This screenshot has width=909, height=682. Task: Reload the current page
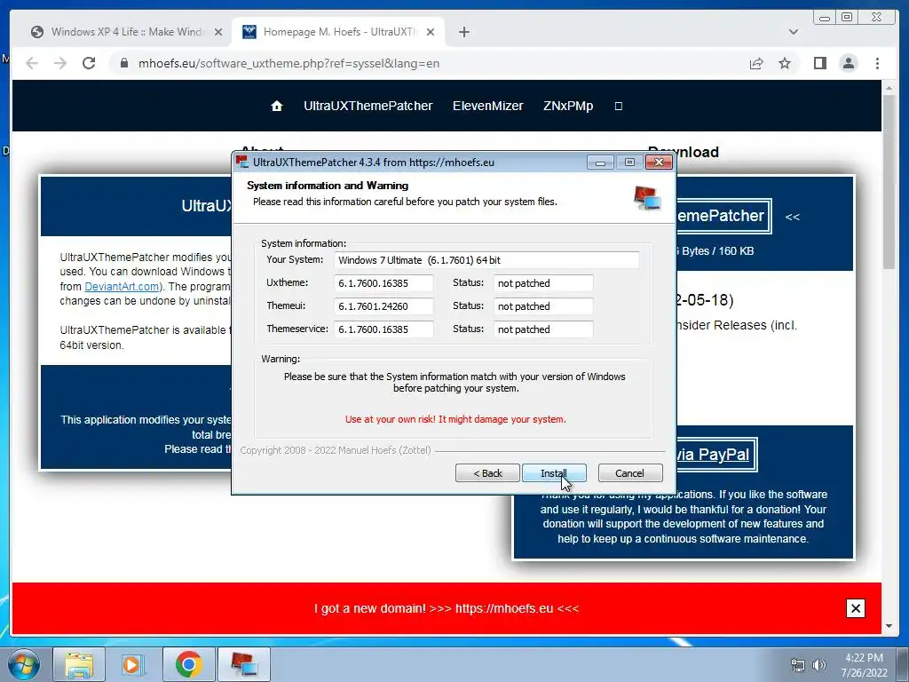pyautogui.click(x=89, y=63)
